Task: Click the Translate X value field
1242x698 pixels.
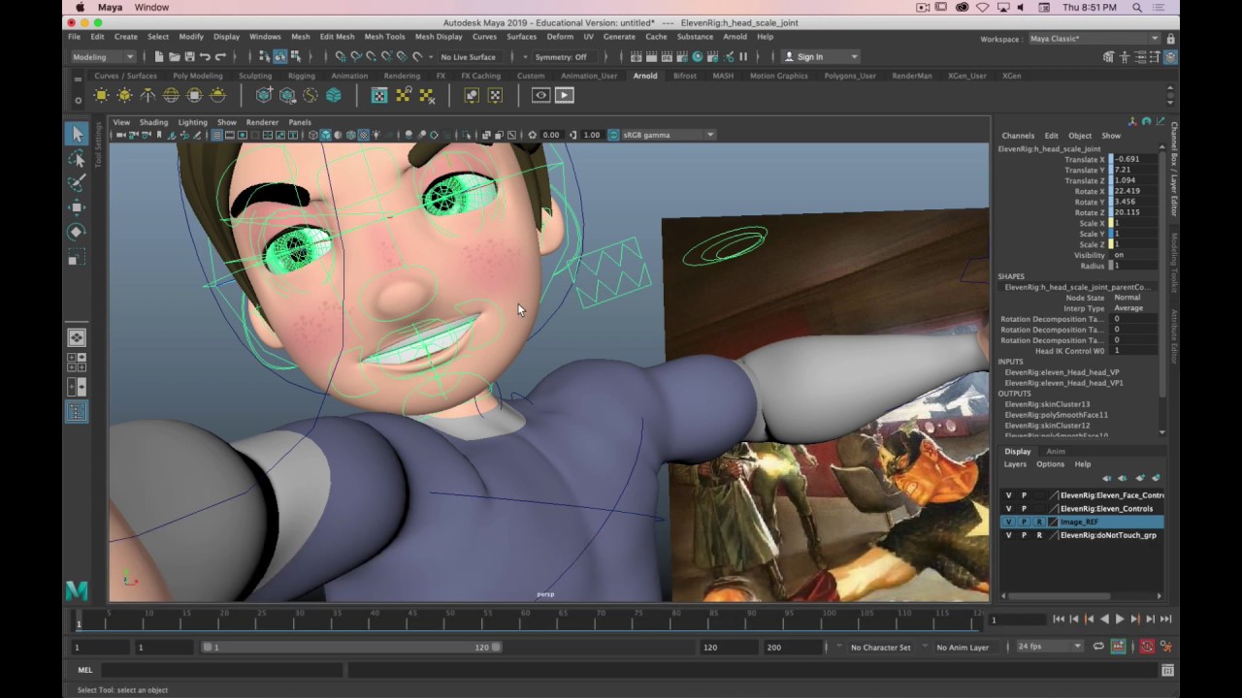Action: 1135,159
